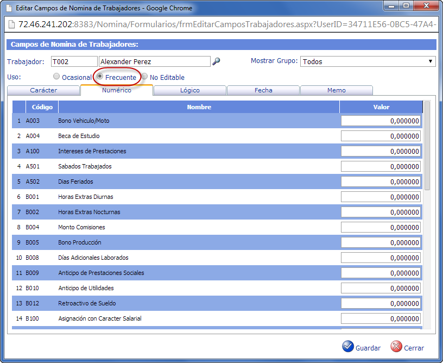Click the Horas Extras Nocturnas row name

(x=89, y=212)
